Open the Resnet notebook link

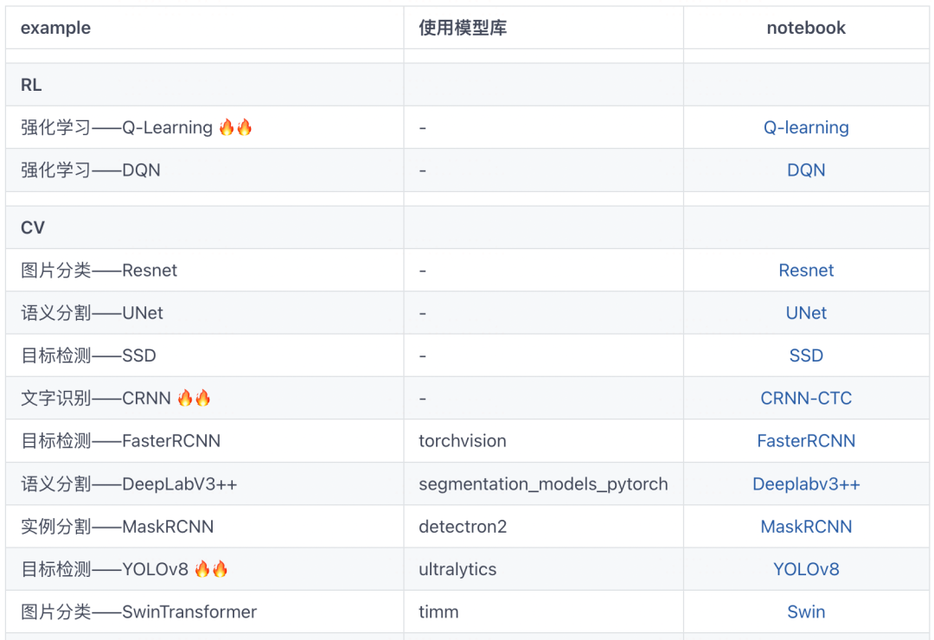point(806,270)
